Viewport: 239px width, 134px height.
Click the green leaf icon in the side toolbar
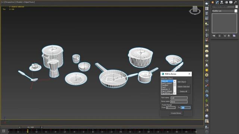(207, 100)
